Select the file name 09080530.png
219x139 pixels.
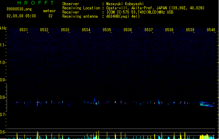click(19, 9)
